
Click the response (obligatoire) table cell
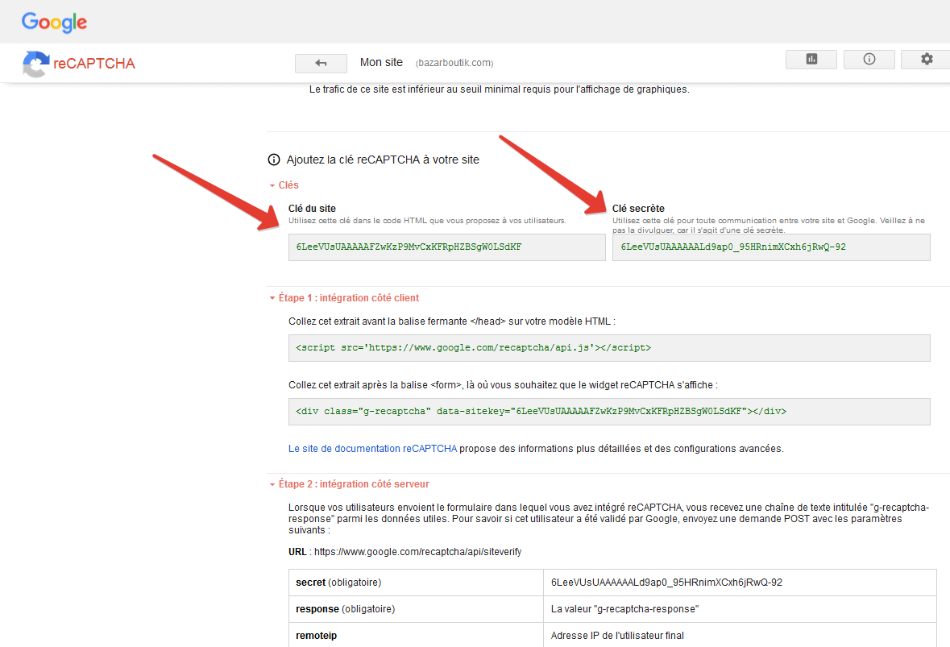(417, 609)
